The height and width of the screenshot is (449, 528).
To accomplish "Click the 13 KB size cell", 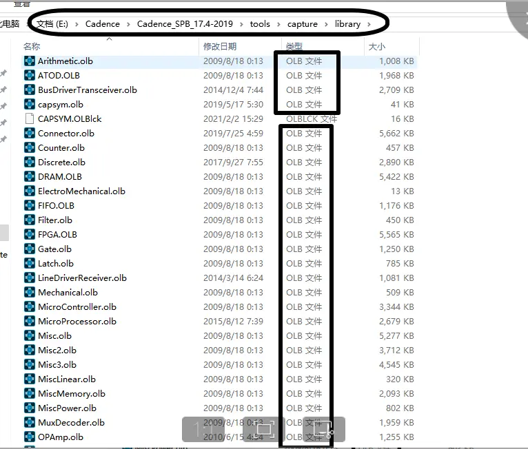I will pos(403,191).
